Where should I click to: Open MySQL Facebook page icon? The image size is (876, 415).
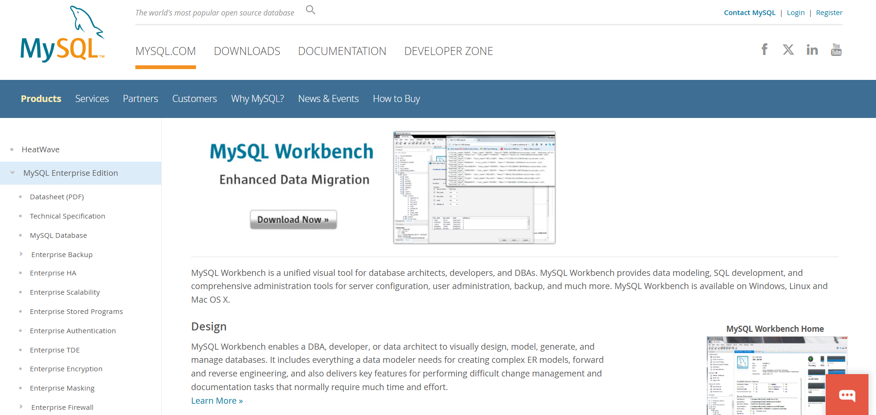tap(765, 49)
